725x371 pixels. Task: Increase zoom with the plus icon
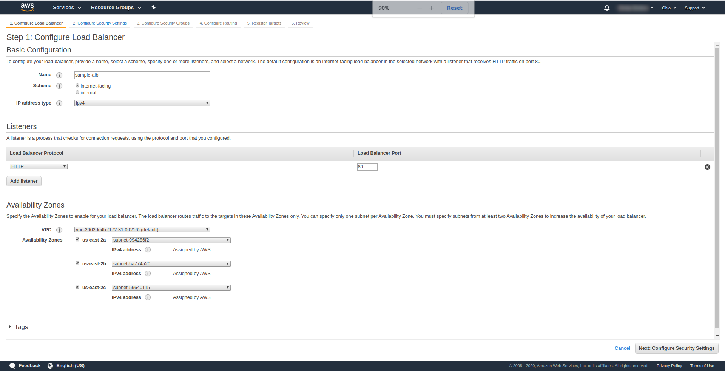[432, 8]
